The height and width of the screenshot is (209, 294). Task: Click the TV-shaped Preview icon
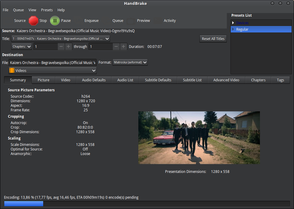point(131,21)
